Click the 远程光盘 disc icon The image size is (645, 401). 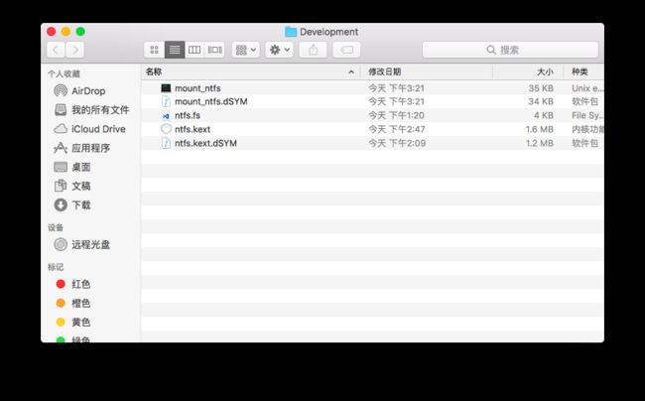[61, 245]
